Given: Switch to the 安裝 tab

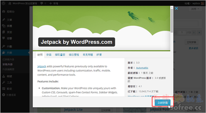Looking at the screenshot, I should (x=49, y=55).
